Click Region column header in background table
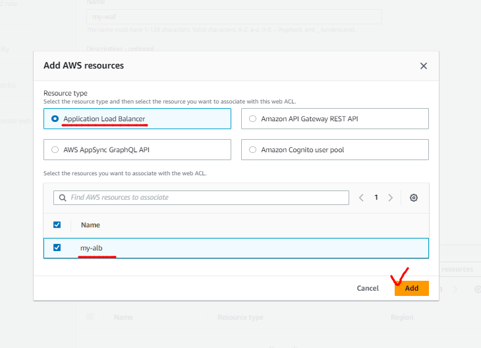The height and width of the screenshot is (348, 481). pyautogui.click(x=402, y=317)
